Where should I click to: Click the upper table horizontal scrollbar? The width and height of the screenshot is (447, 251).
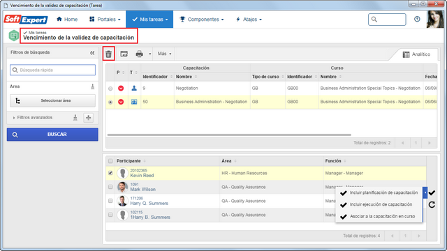click(x=229, y=135)
